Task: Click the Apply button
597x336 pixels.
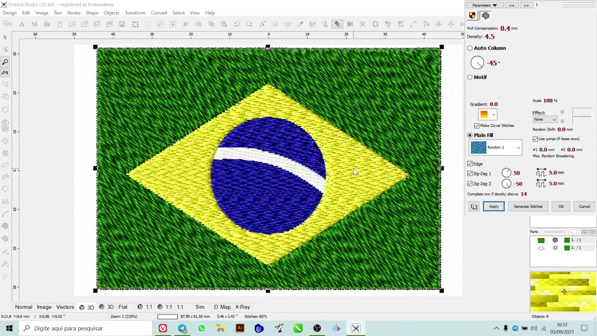Action: point(494,206)
